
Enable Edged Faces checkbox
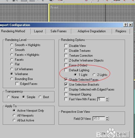click(17, 84)
